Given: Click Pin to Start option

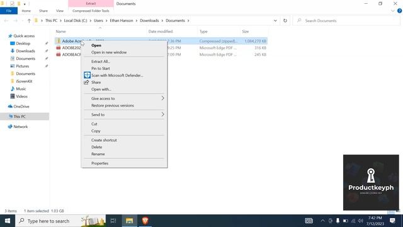Looking at the screenshot, I should tap(101, 69).
